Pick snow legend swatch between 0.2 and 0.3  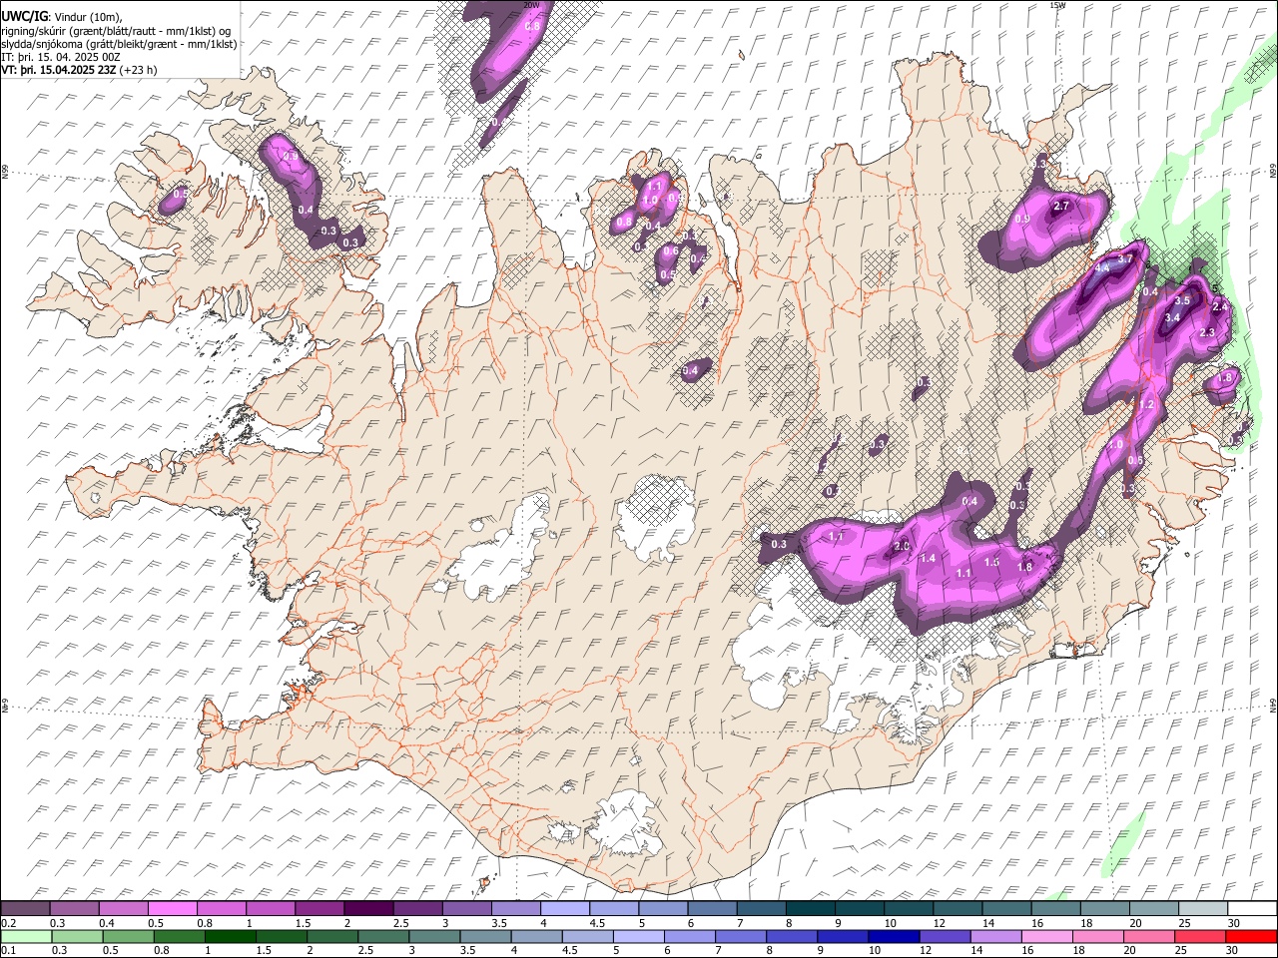point(25,908)
